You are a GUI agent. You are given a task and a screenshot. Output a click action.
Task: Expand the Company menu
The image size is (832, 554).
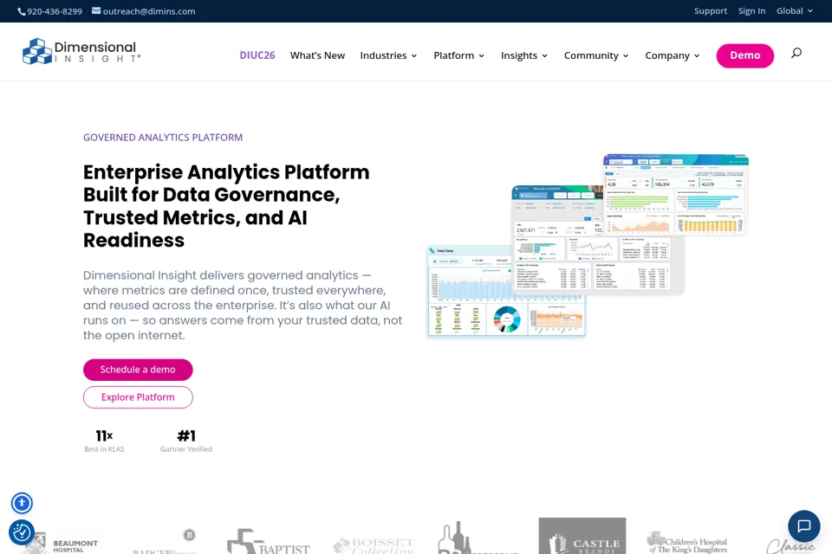pyautogui.click(x=673, y=55)
